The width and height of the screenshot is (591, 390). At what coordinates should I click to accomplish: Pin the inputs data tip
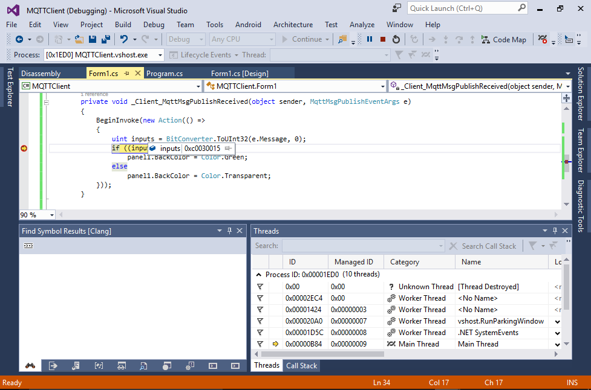click(228, 149)
